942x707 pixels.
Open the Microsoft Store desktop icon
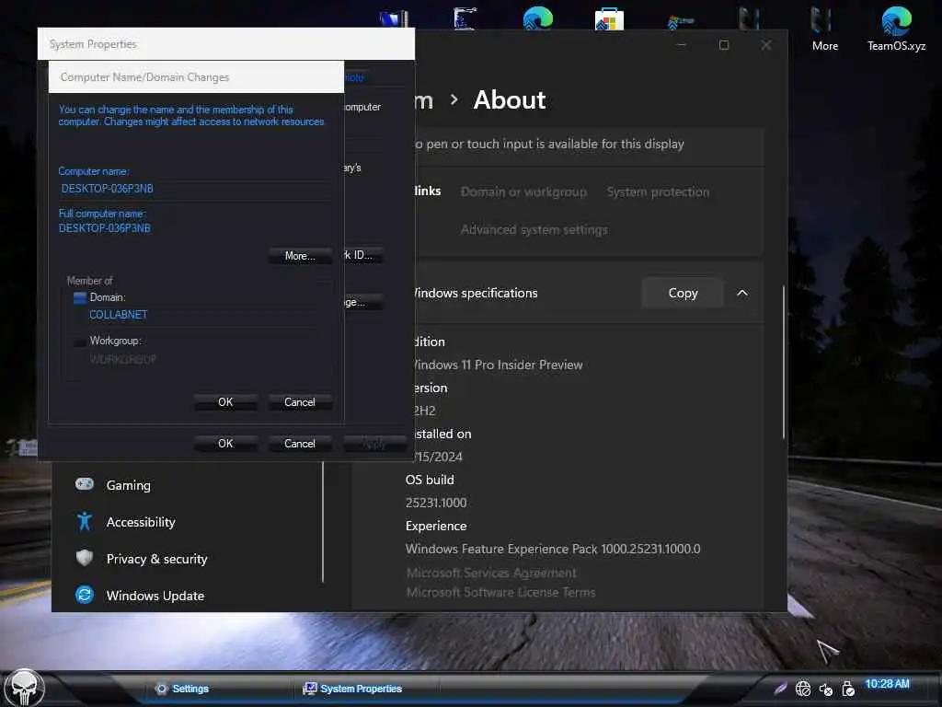point(609,19)
